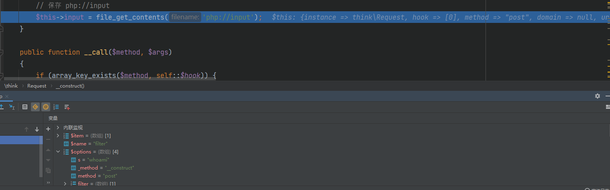Collapse the $options array variable
The image size is (610, 190).
coord(58,152)
